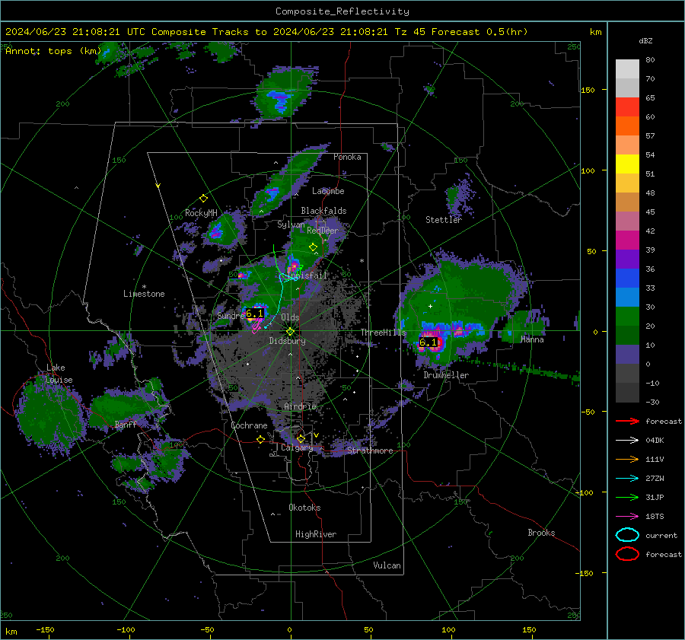685x640 pixels.
Task: Click the ThreeHills town label
Action: click(x=383, y=333)
